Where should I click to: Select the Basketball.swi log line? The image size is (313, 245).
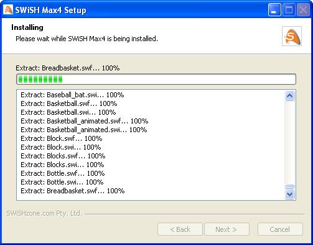pyautogui.click(x=68, y=112)
